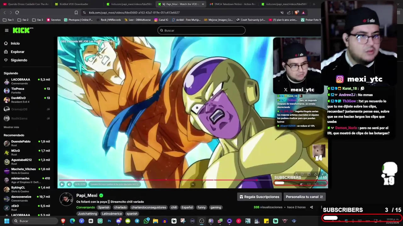403x226 pixels.
Task: Open a new browser tab
Action: pos(314,4)
